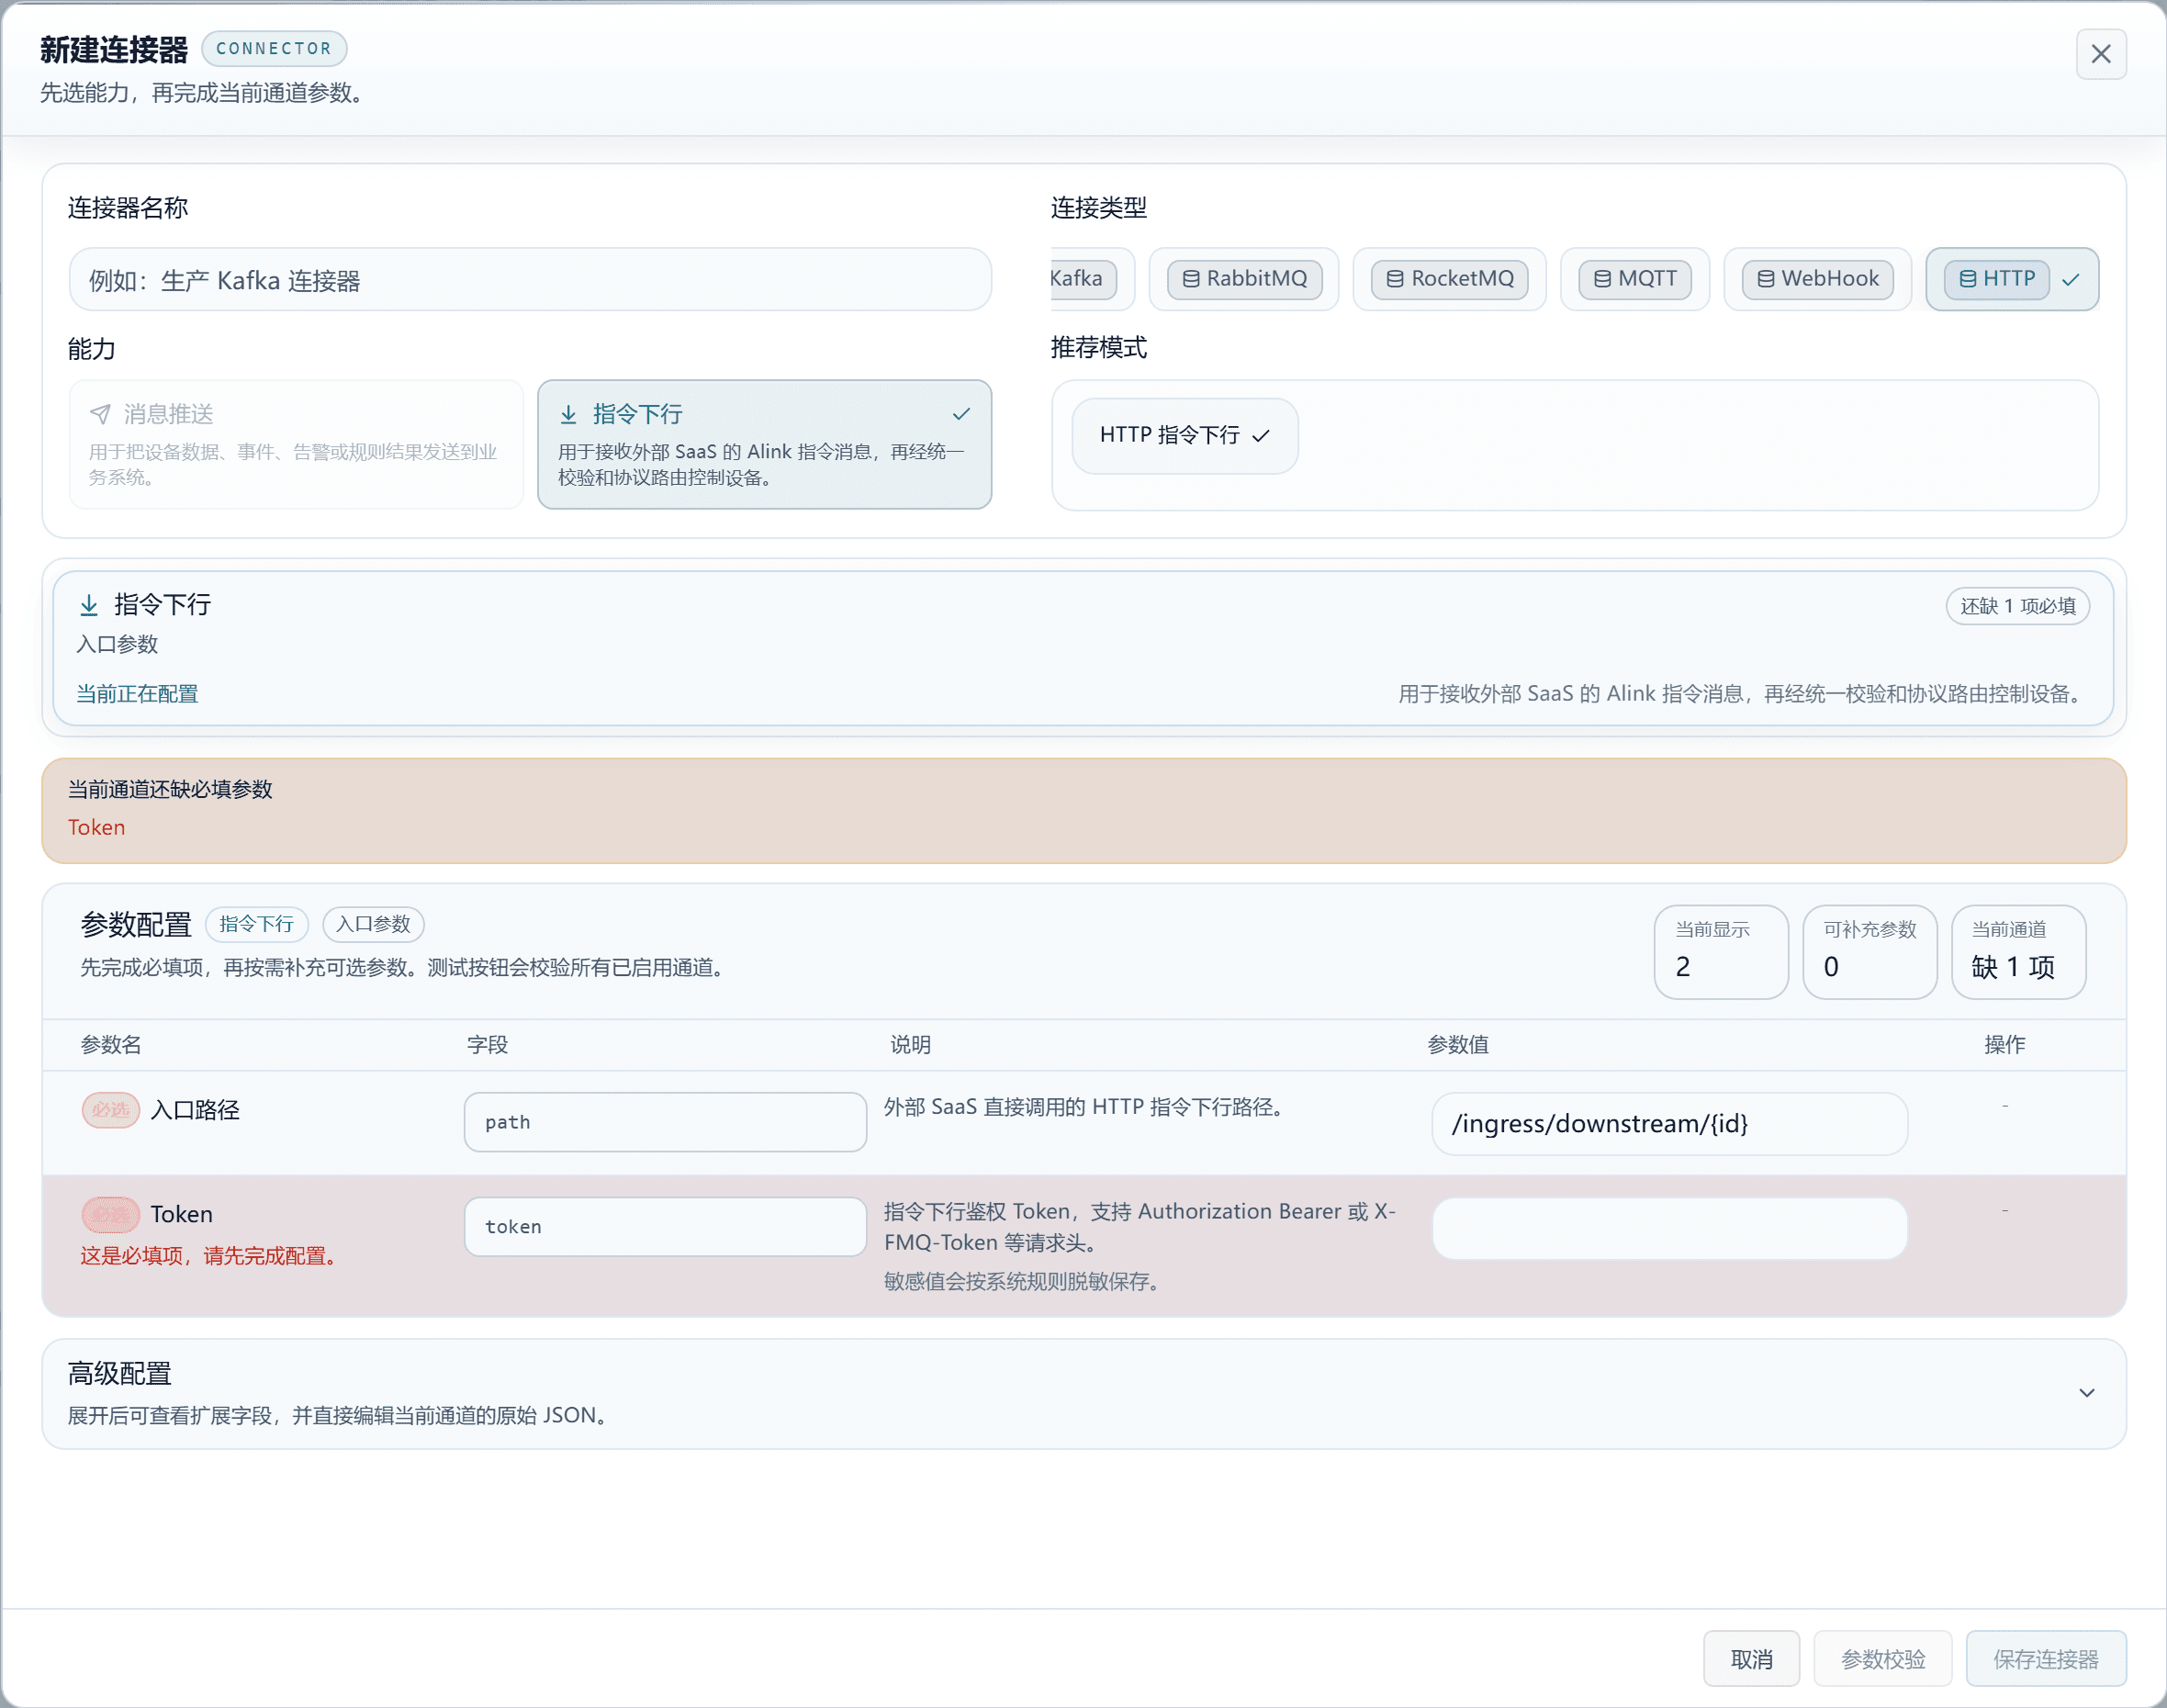This screenshot has width=2167, height=1708.
Task: Click the 入口参数 tag beside 参数配置
Action: pos(373,924)
